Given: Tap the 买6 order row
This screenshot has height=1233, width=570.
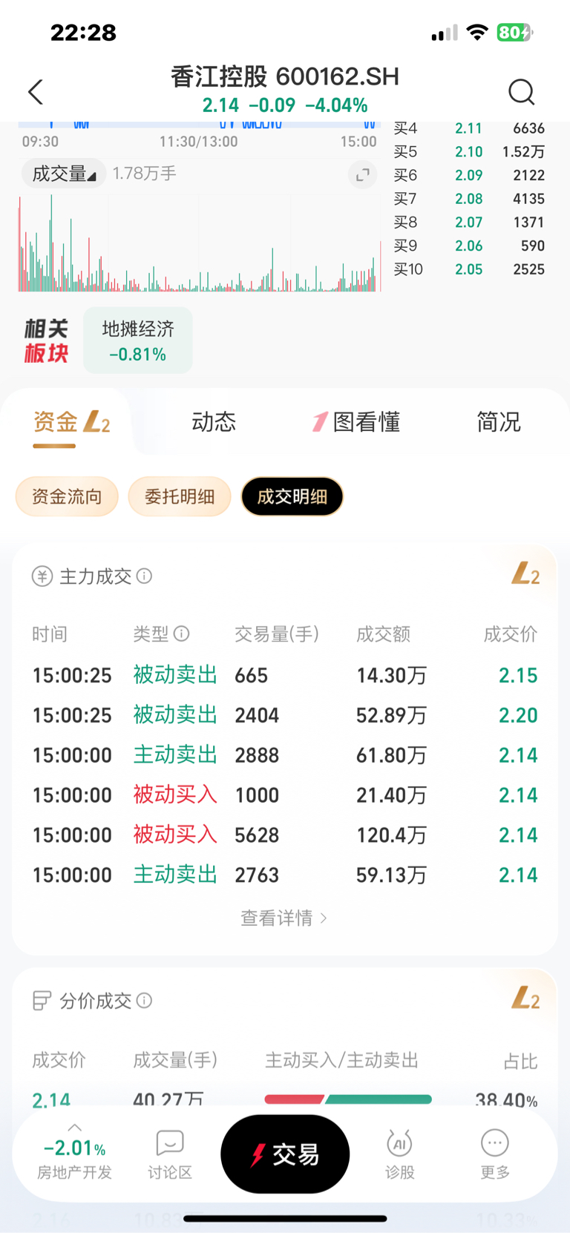Looking at the screenshot, I should pos(469,175).
